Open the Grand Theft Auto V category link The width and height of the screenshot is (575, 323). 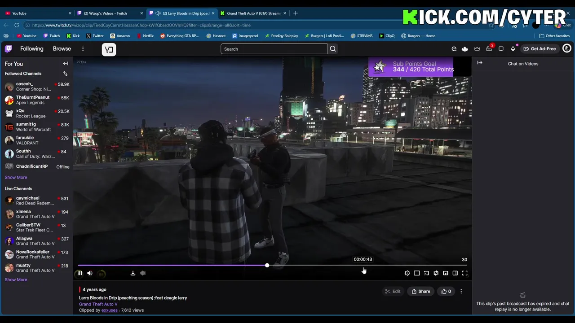98,304
